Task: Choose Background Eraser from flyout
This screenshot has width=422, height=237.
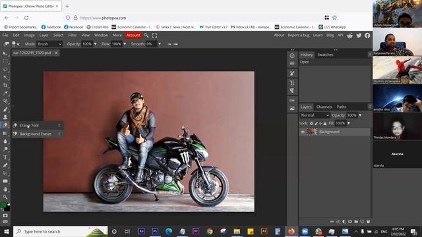Action: coord(38,134)
